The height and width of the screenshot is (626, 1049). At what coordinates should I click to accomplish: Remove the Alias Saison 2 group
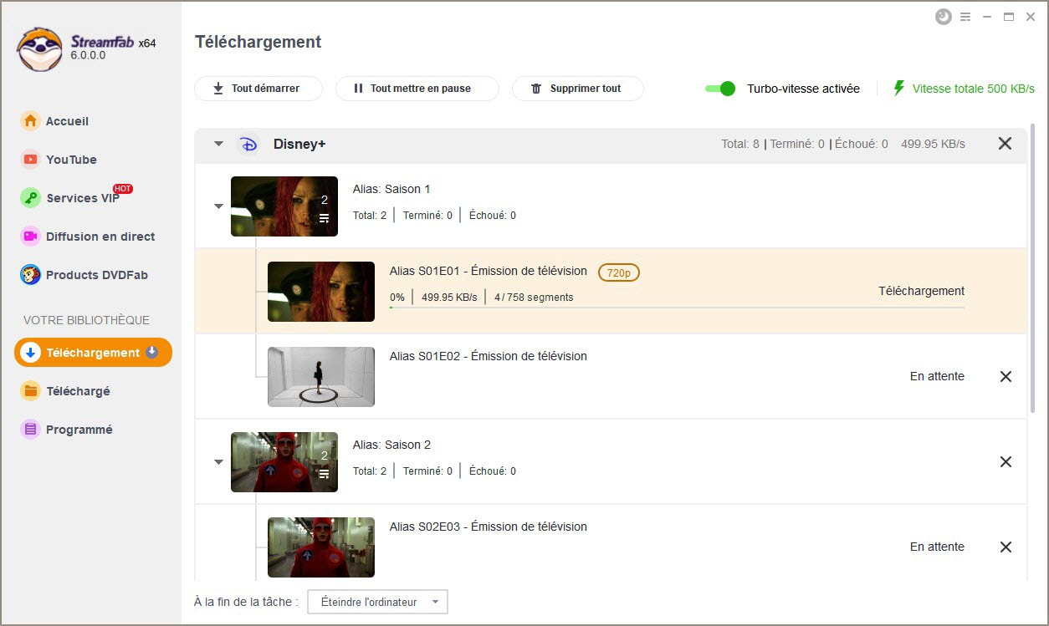coord(1006,462)
